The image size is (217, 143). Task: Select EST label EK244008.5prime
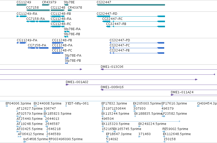tap(47, 103)
